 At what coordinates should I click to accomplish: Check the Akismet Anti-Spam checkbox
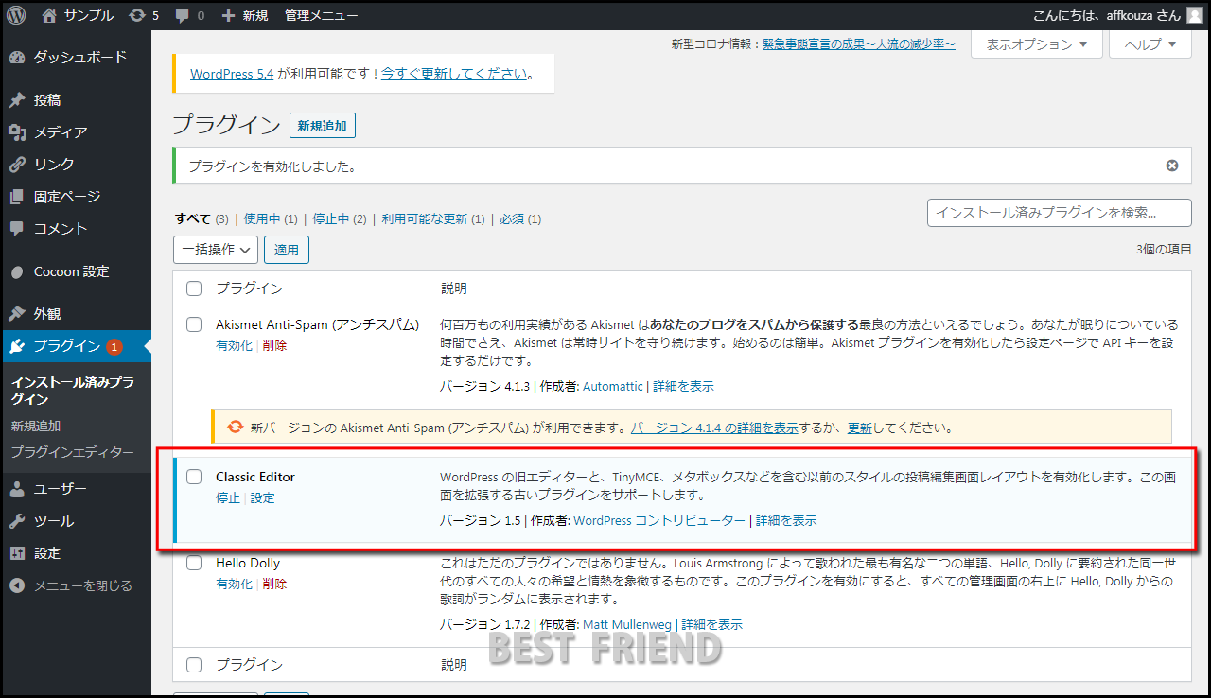pos(194,324)
